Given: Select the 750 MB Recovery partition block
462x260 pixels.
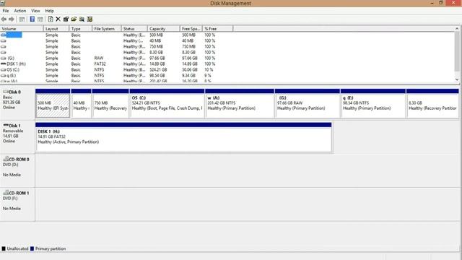Looking at the screenshot, I should 110,103.
